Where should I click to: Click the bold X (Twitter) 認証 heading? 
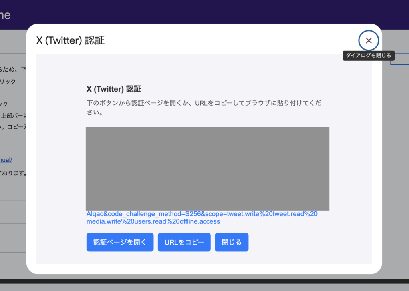point(114,89)
